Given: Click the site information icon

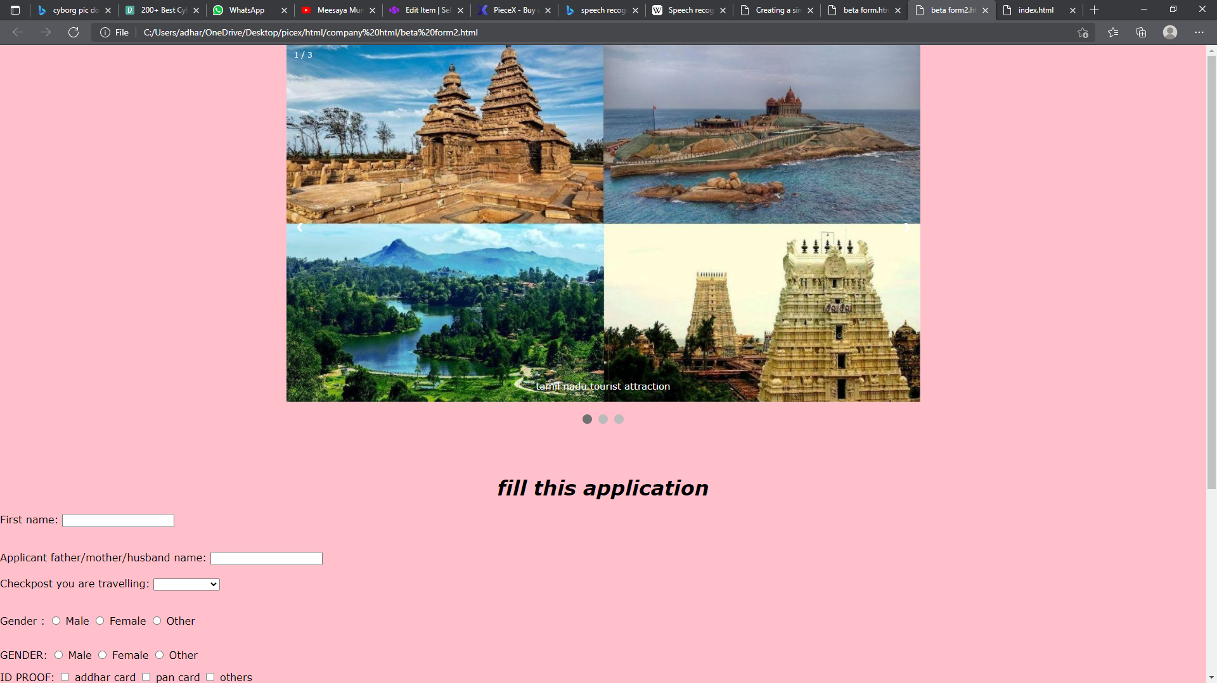Looking at the screenshot, I should click(105, 32).
